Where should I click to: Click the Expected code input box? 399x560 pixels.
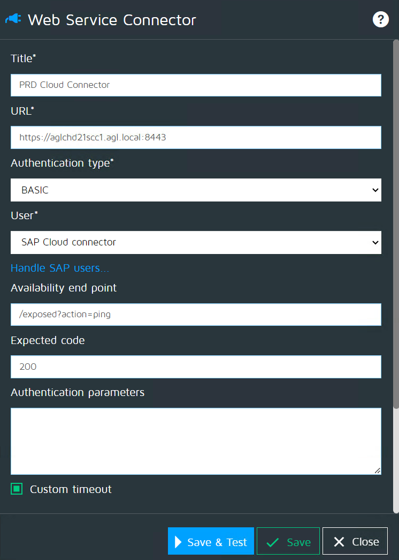pos(196,367)
